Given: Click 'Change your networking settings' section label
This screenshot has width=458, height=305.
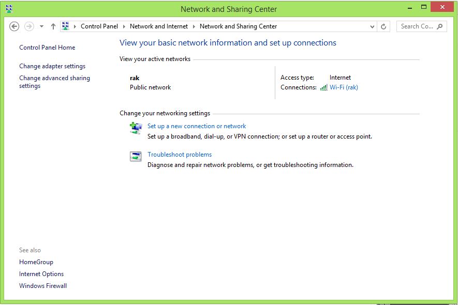Looking at the screenshot, I should tap(165, 113).
